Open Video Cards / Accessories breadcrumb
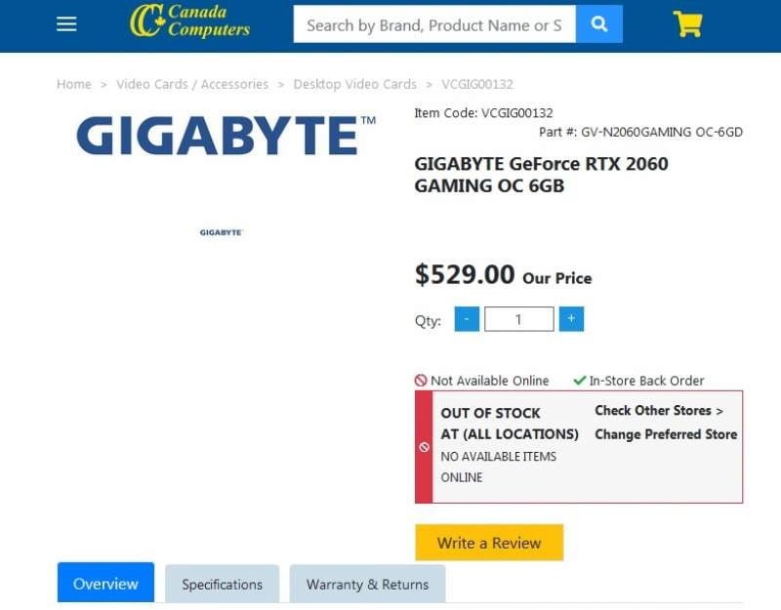Image resolution: width=781 pixels, height=610 pixels. [192, 84]
